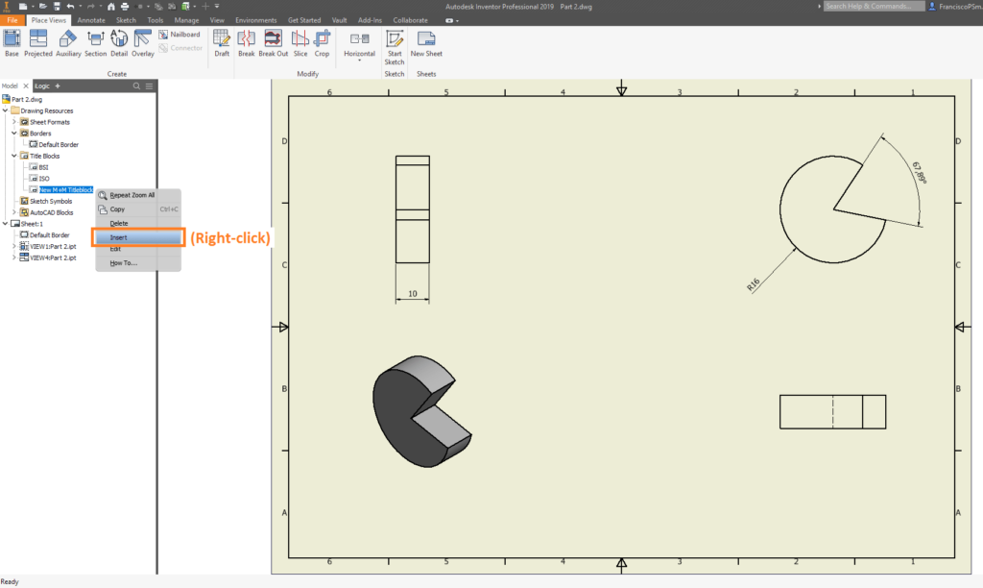Open the View ribbon tab
983x588 pixels.
point(217,20)
